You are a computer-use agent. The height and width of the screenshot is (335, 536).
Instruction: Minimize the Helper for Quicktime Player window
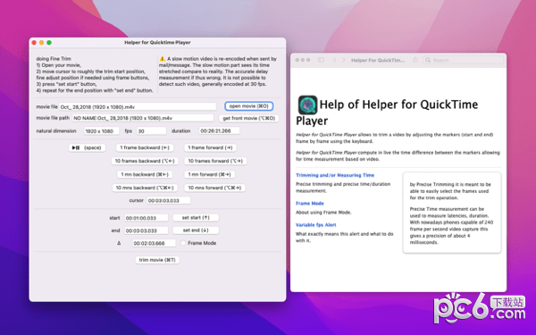click(x=41, y=43)
